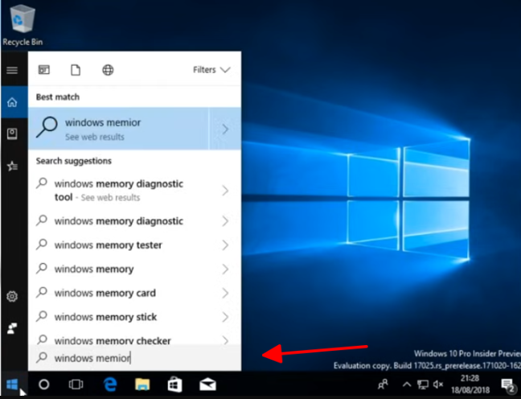Open the Action Center notifications icon
521x399 pixels.
click(509, 385)
